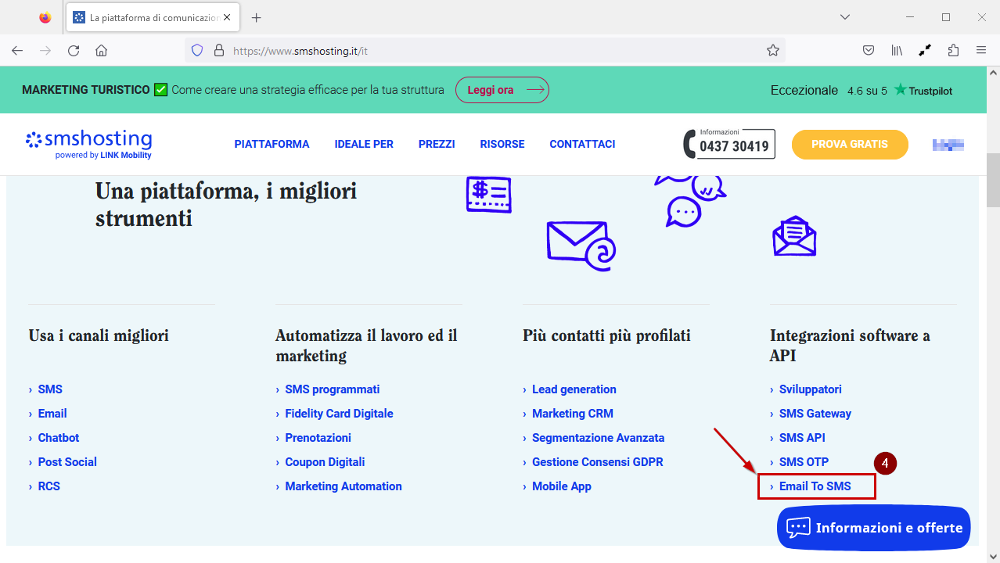Screen dimensions: 1000x563
Task: Click the PROVA GRATIS button
Action: click(850, 145)
